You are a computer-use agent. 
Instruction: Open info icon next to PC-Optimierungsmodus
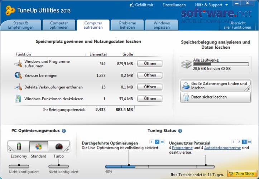(x=64, y=131)
